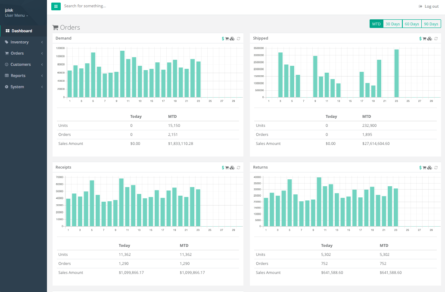Refresh the Demand panel
This screenshot has height=292, width=445.
tap(238, 39)
